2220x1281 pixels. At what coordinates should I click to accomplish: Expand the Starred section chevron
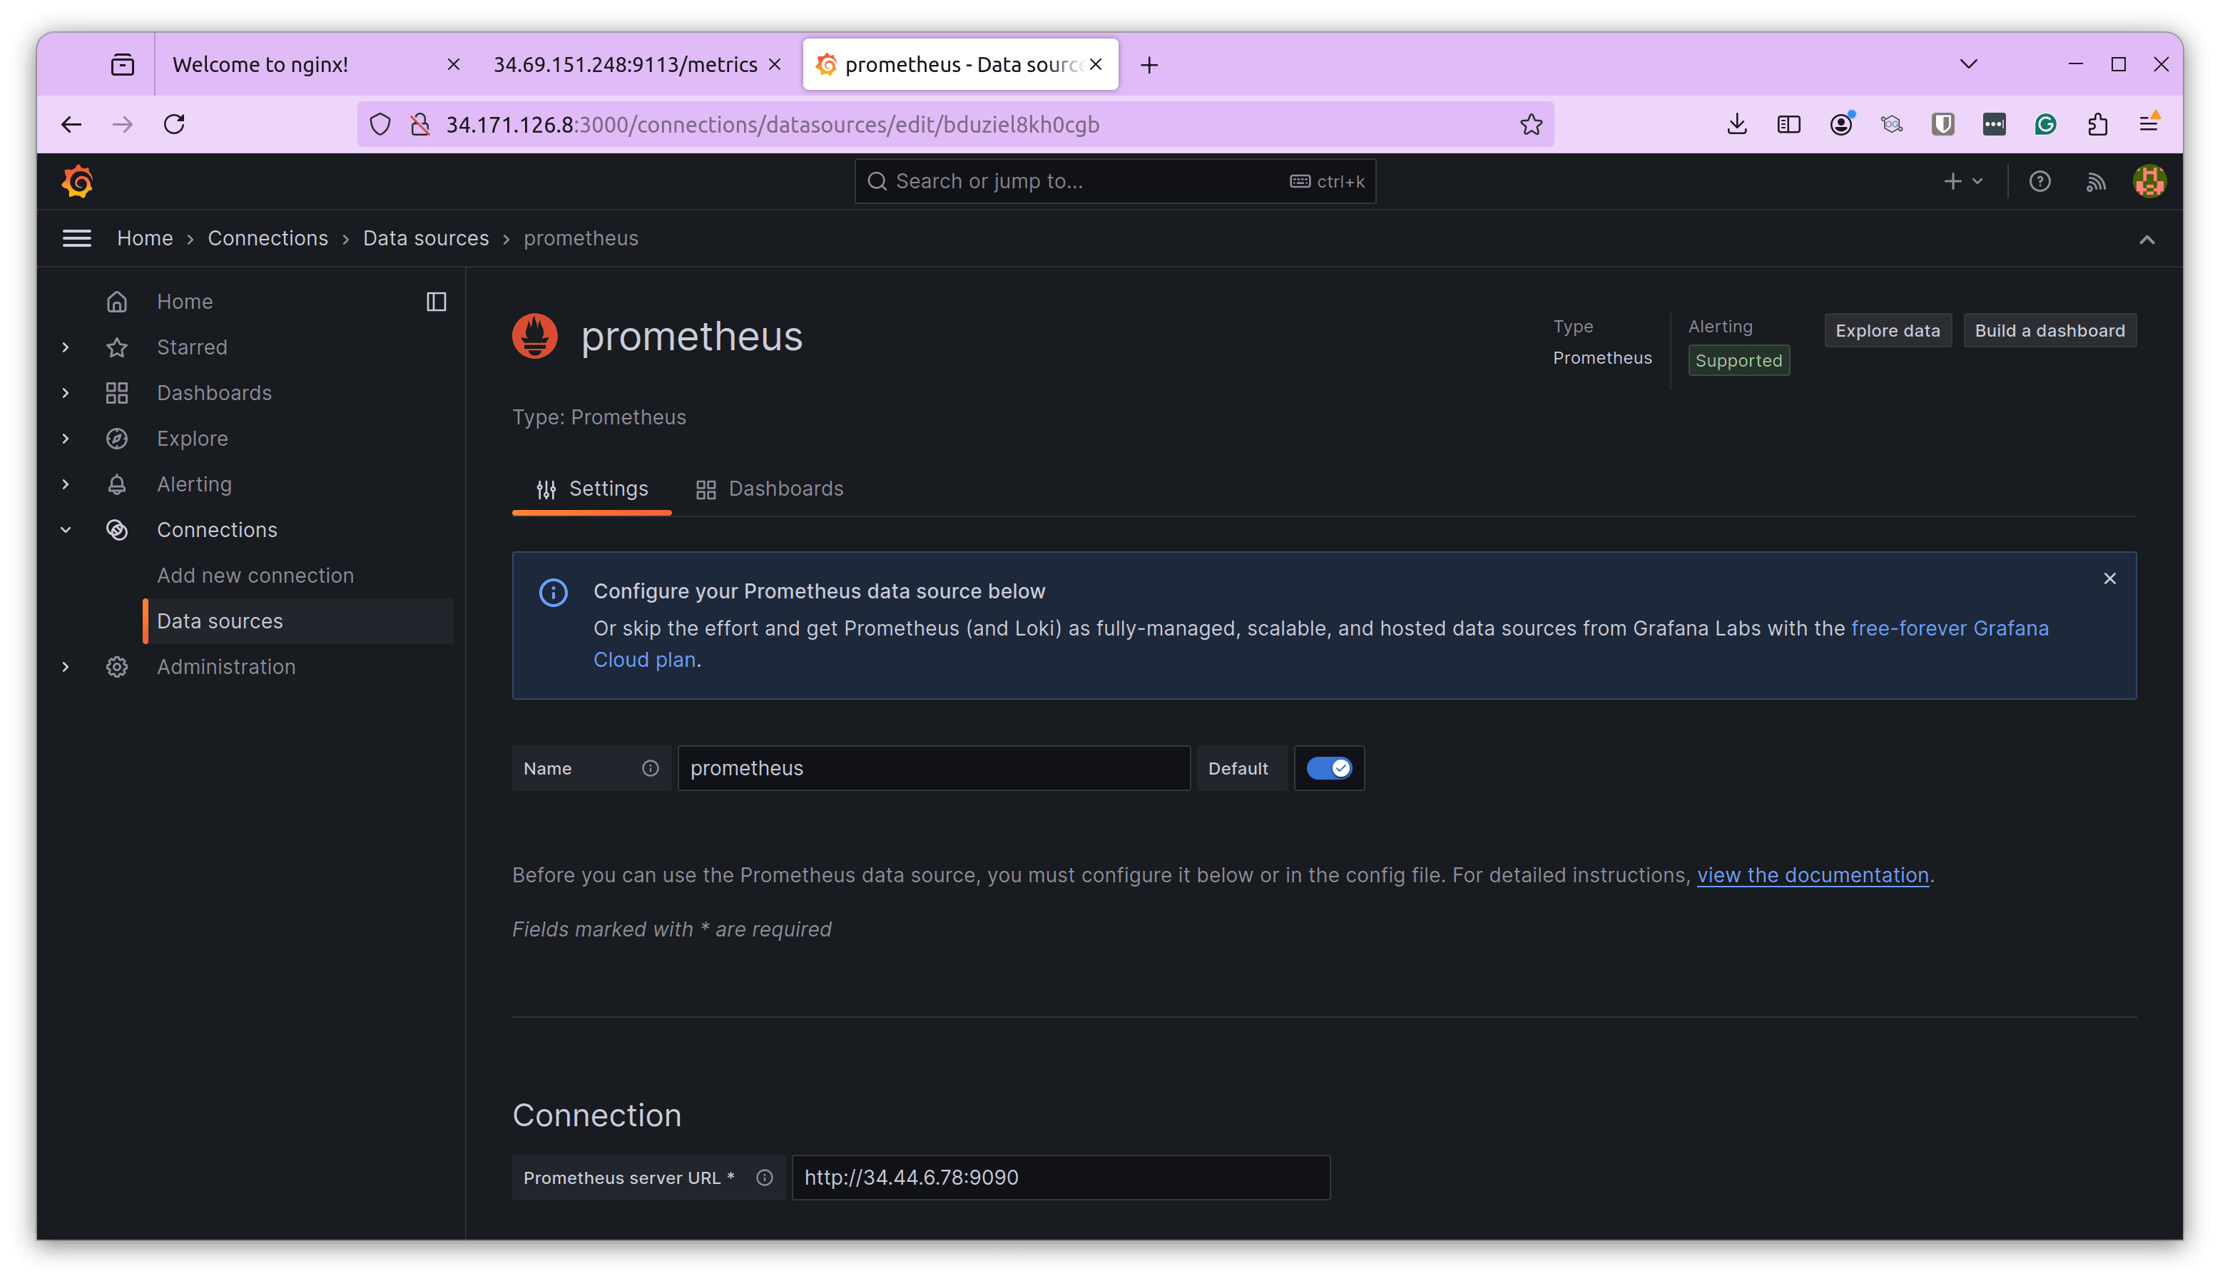66,347
